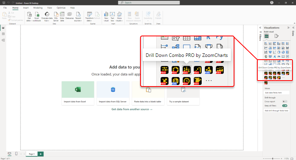Toggle Keep all filters switch
This screenshot has height=160, width=296.
[x=285, y=106]
